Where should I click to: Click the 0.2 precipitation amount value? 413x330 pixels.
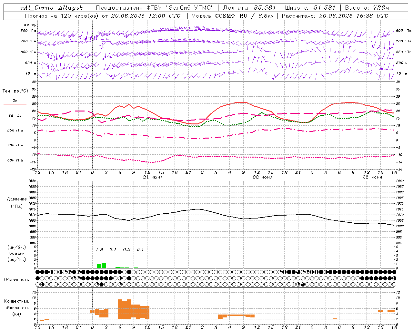coord(127,250)
